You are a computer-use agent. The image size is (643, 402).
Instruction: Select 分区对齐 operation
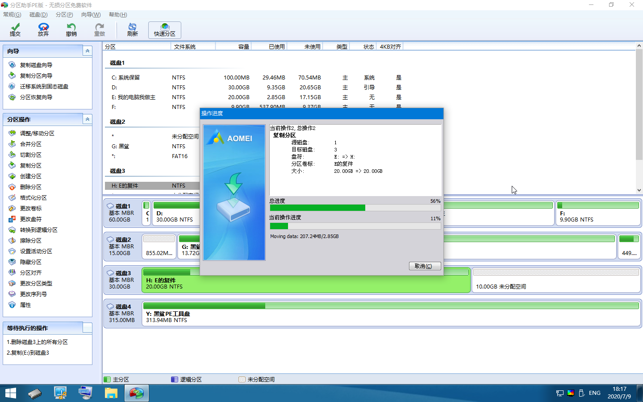pos(30,272)
